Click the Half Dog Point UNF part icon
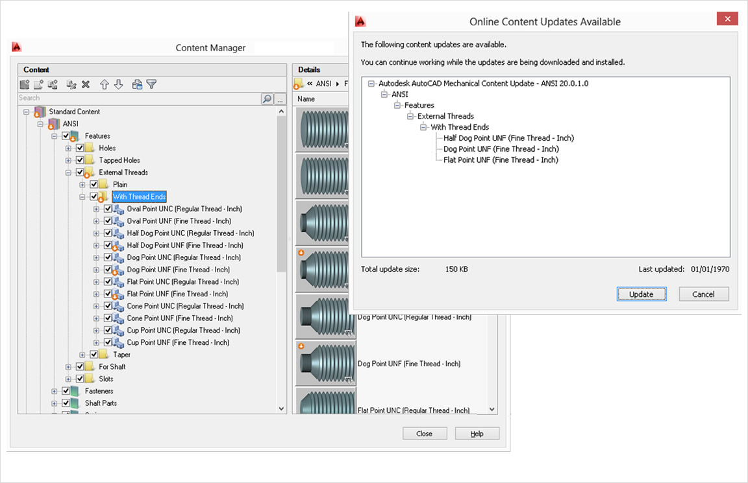This screenshot has width=748, height=483. (x=118, y=246)
